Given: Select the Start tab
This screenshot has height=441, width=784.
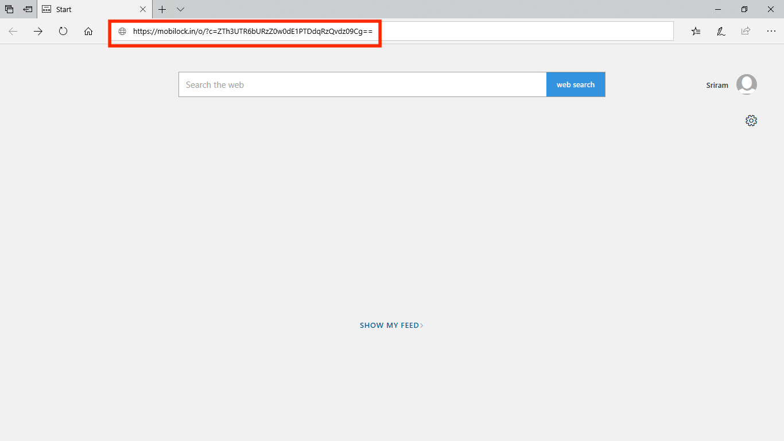Looking at the screenshot, I should 95,9.
